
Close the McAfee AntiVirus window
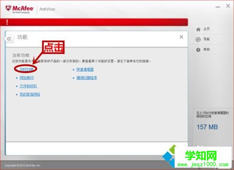[x=228, y=6]
